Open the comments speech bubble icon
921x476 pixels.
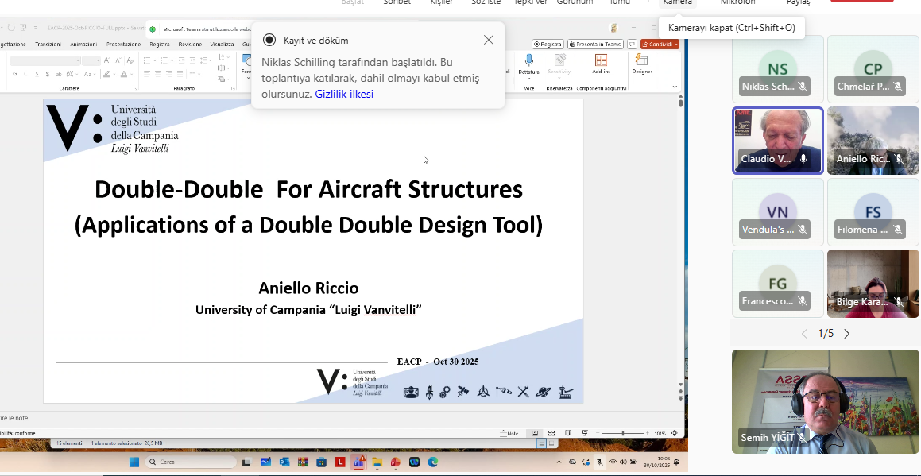coord(633,45)
